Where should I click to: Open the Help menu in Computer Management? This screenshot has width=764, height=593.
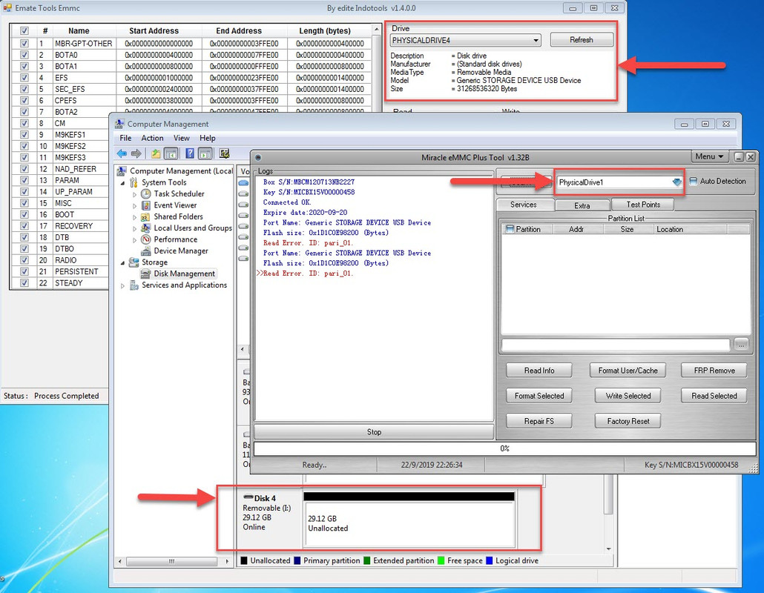pos(207,139)
